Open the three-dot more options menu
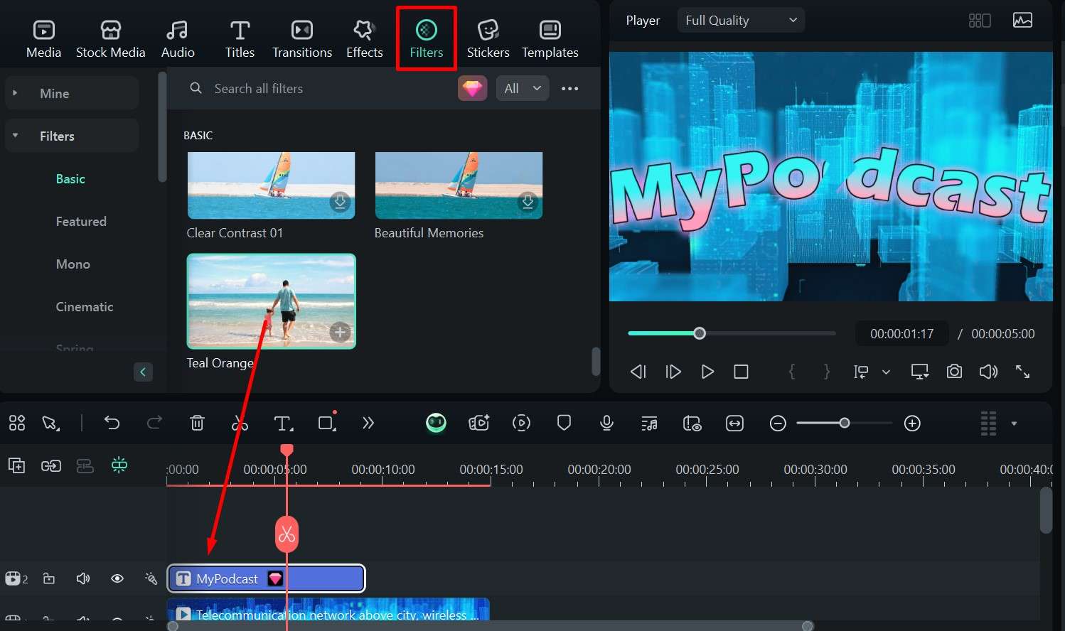 pos(570,89)
